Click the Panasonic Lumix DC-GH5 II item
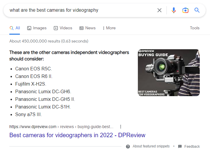This screenshot has width=210, height=153. 45,99
